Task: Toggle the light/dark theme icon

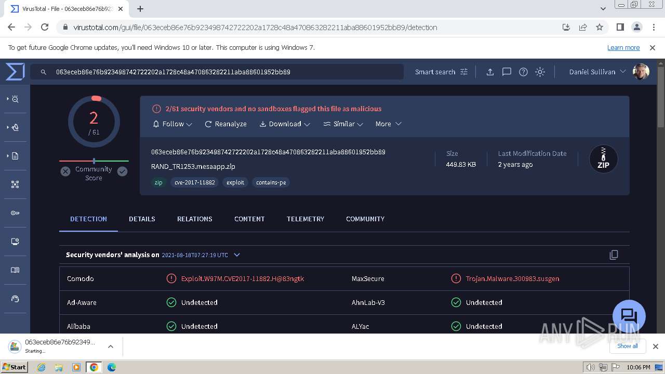Action: point(540,72)
